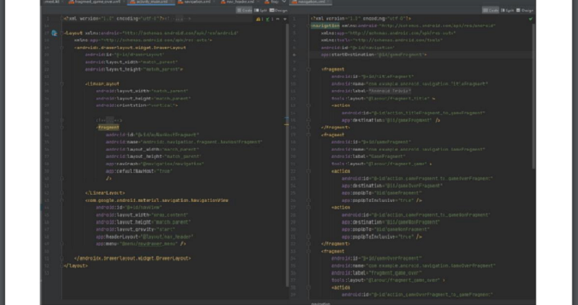Click the android:label Android Trivia attribute

[371, 91]
